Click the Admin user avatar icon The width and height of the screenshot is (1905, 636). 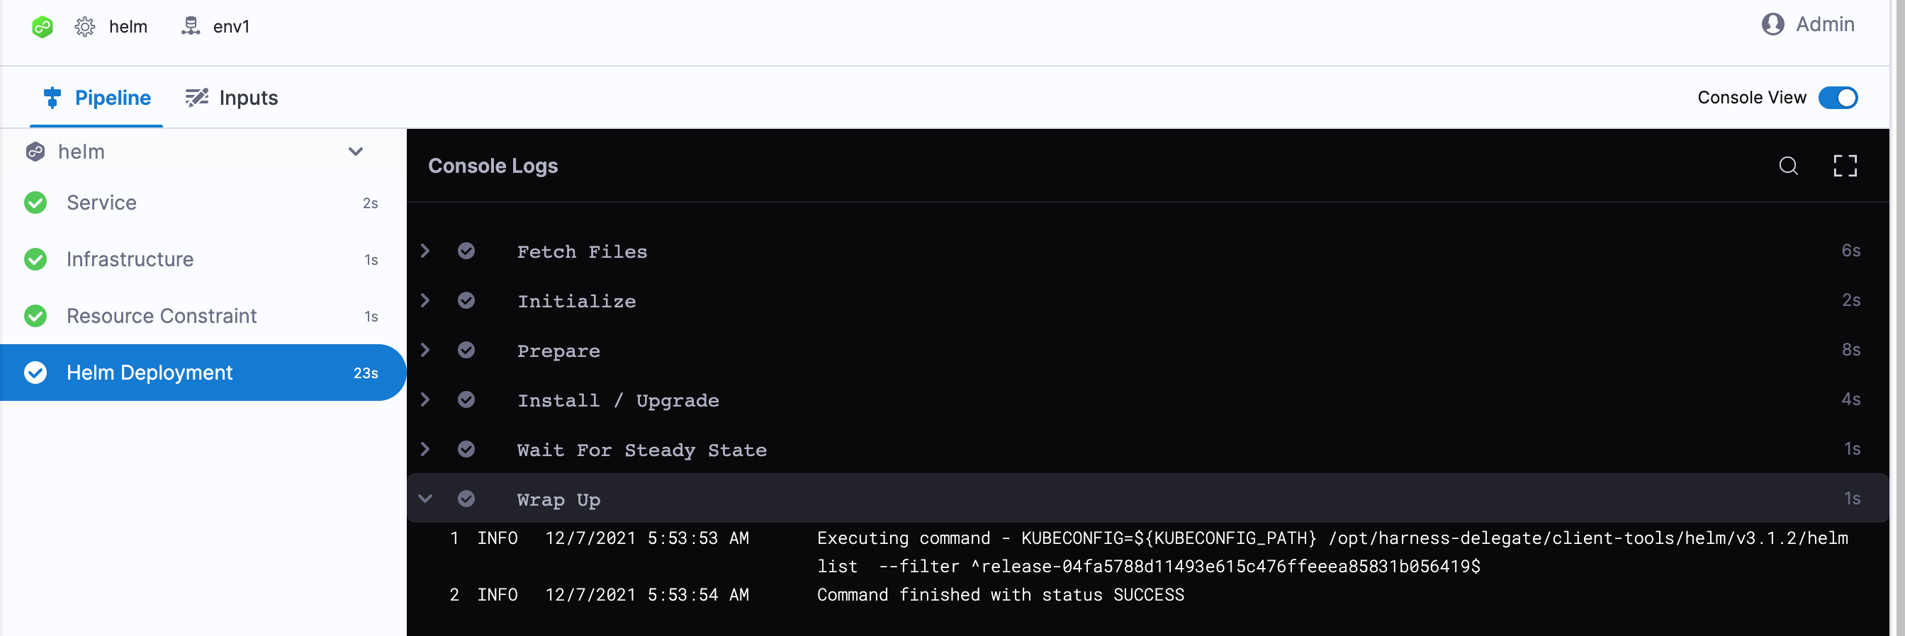1772,24
